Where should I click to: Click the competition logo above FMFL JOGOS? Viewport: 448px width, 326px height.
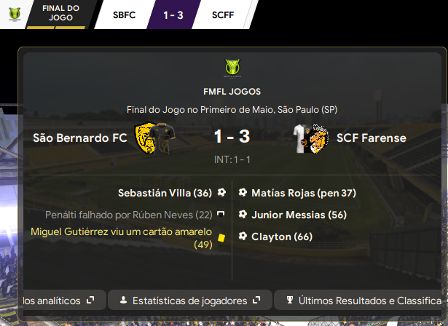[x=232, y=70]
